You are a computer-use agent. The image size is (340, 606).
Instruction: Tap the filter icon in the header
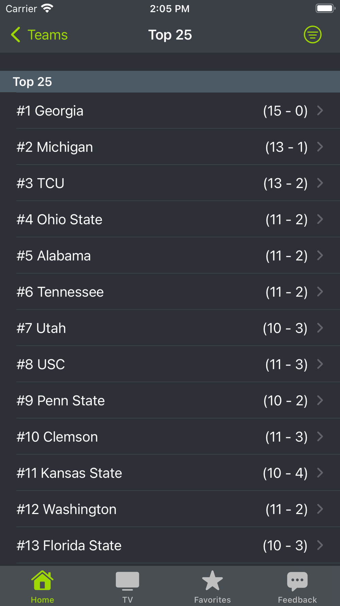[312, 35]
